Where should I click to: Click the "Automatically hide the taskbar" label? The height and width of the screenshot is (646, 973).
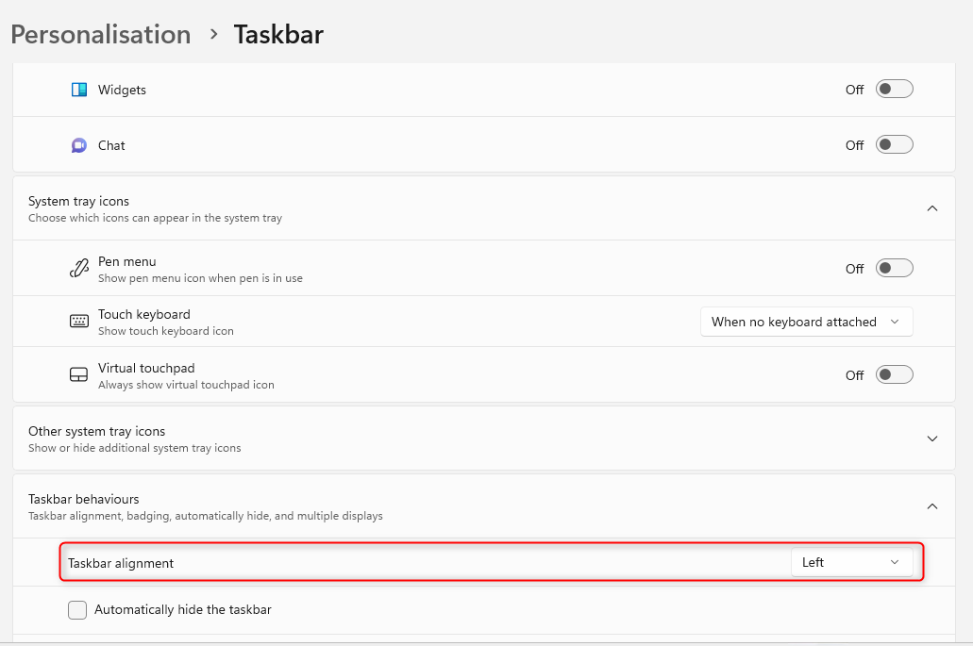[183, 610]
